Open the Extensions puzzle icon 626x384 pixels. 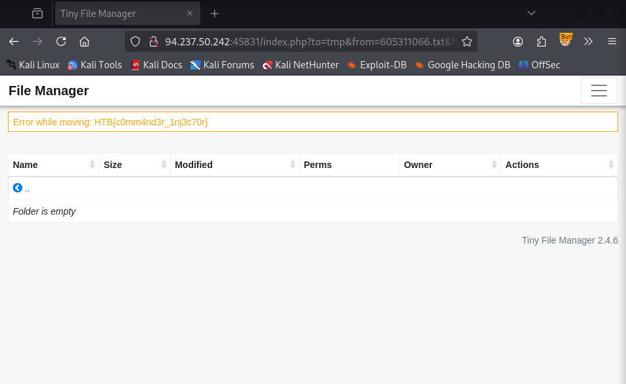coord(541,41)
